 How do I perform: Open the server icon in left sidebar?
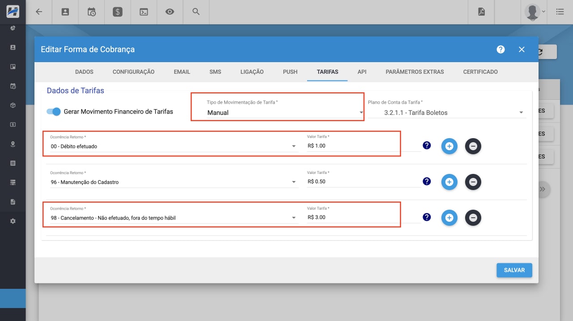tap(13, 182)
